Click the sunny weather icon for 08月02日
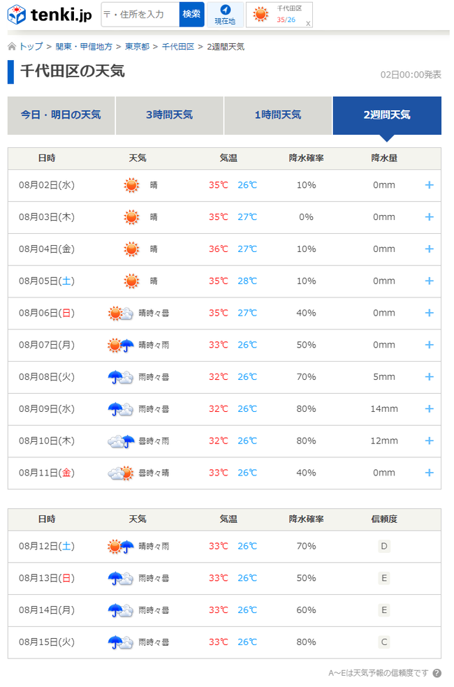This screenshot has width=454, height=687. point(131,185)
